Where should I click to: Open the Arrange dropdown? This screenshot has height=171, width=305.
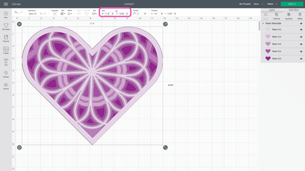coord(87,14)
